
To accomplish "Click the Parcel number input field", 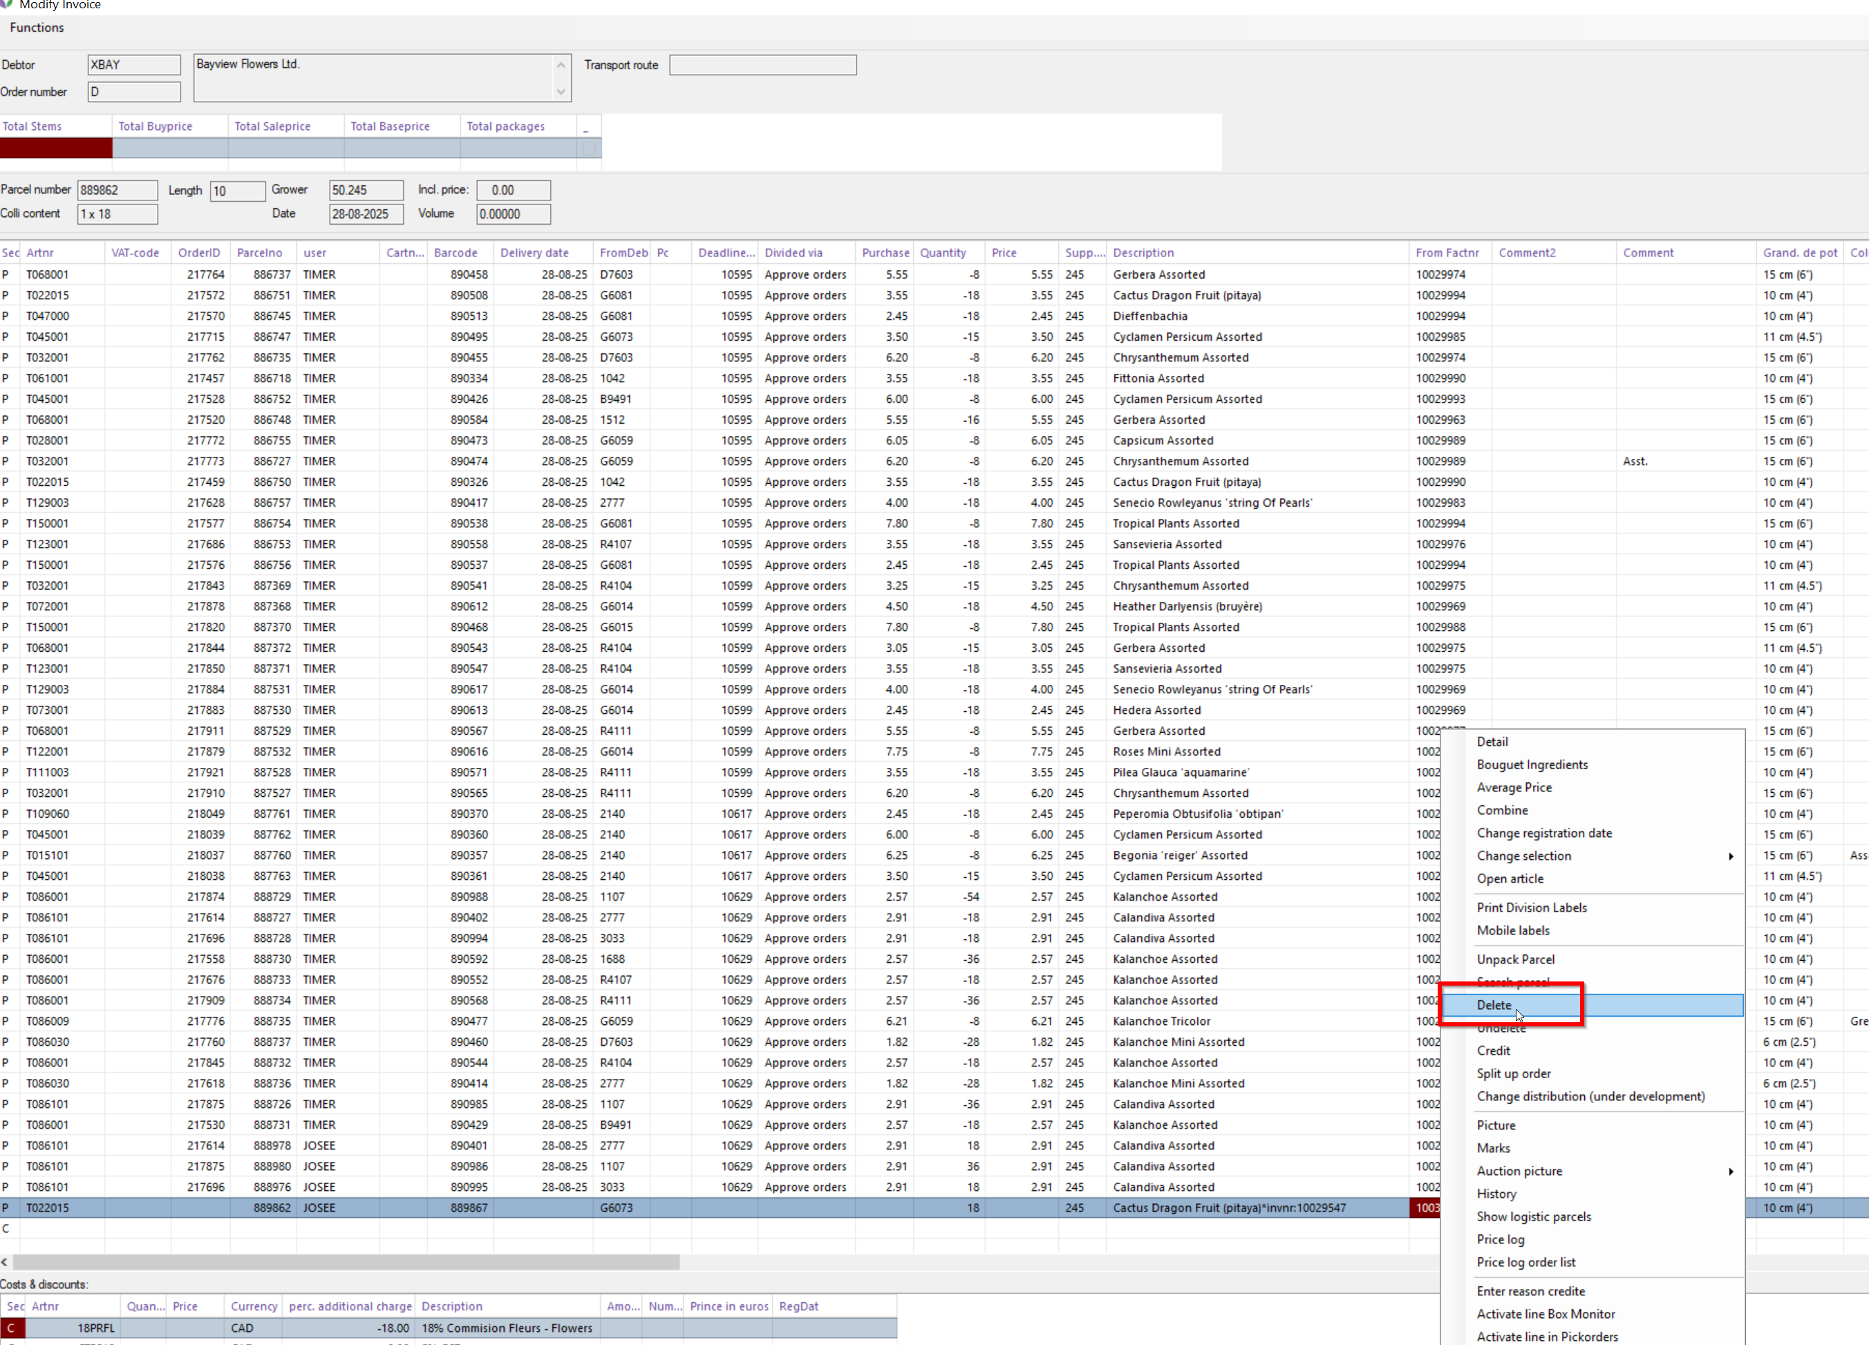I will point(117,190).
